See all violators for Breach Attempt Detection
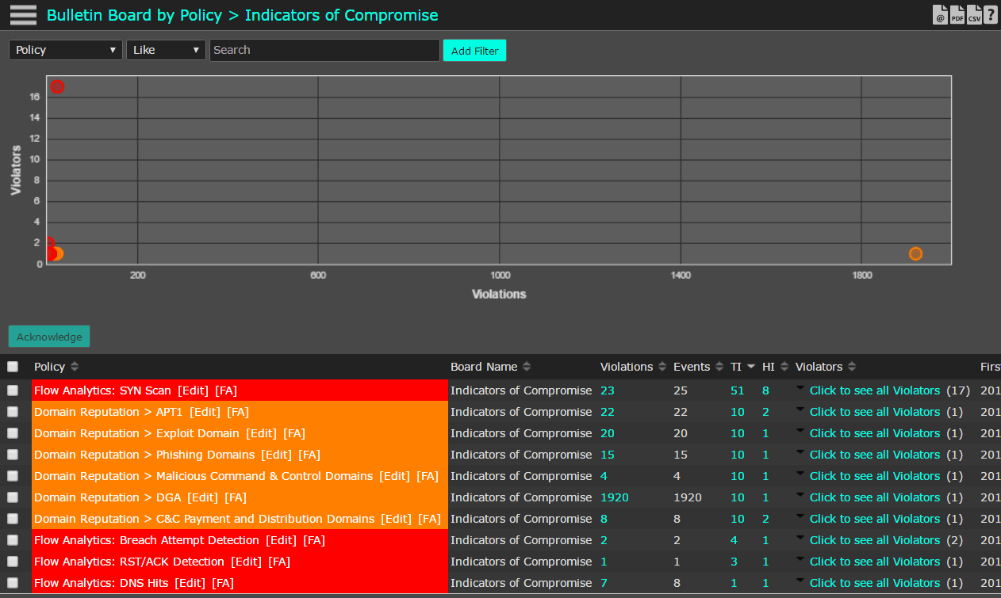The height and width of the screenshot is (598, 1001). click(875, 540)
